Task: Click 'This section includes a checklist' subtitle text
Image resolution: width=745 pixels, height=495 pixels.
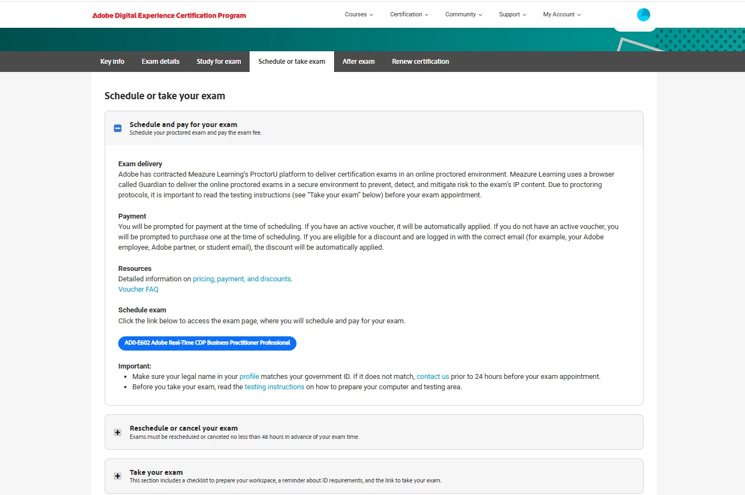Action: (285, 481)
